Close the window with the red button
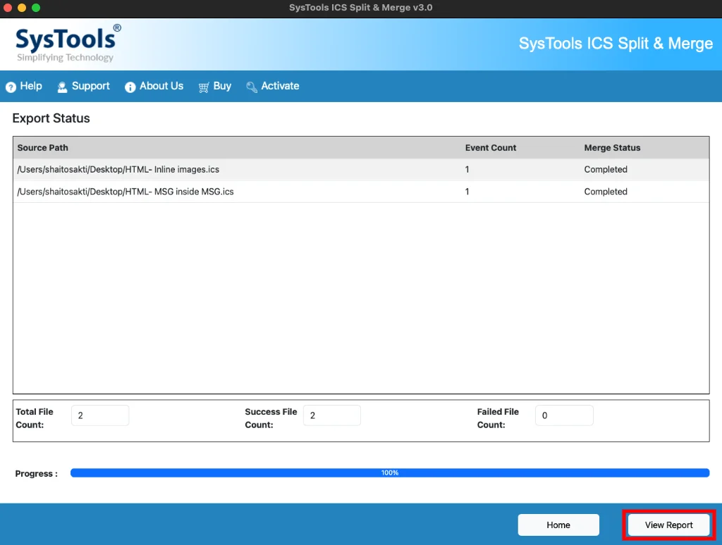Screen dimensions: 722x545 tap(8, 7)
